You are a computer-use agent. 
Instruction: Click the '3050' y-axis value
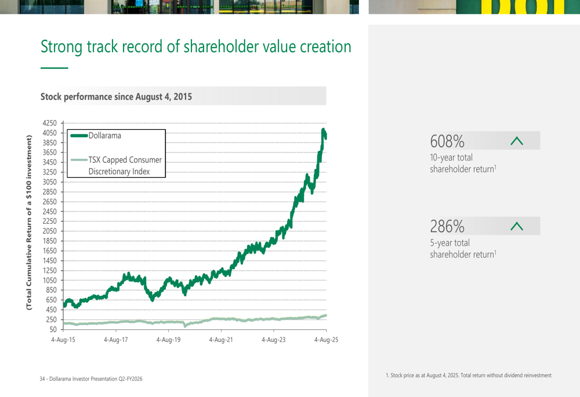(49, 182)
